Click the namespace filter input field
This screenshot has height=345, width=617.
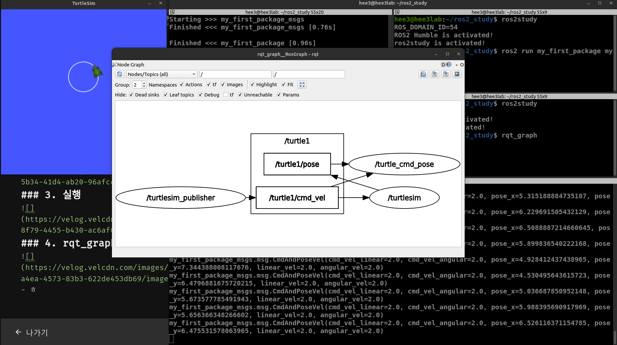(x=235, y=74)
